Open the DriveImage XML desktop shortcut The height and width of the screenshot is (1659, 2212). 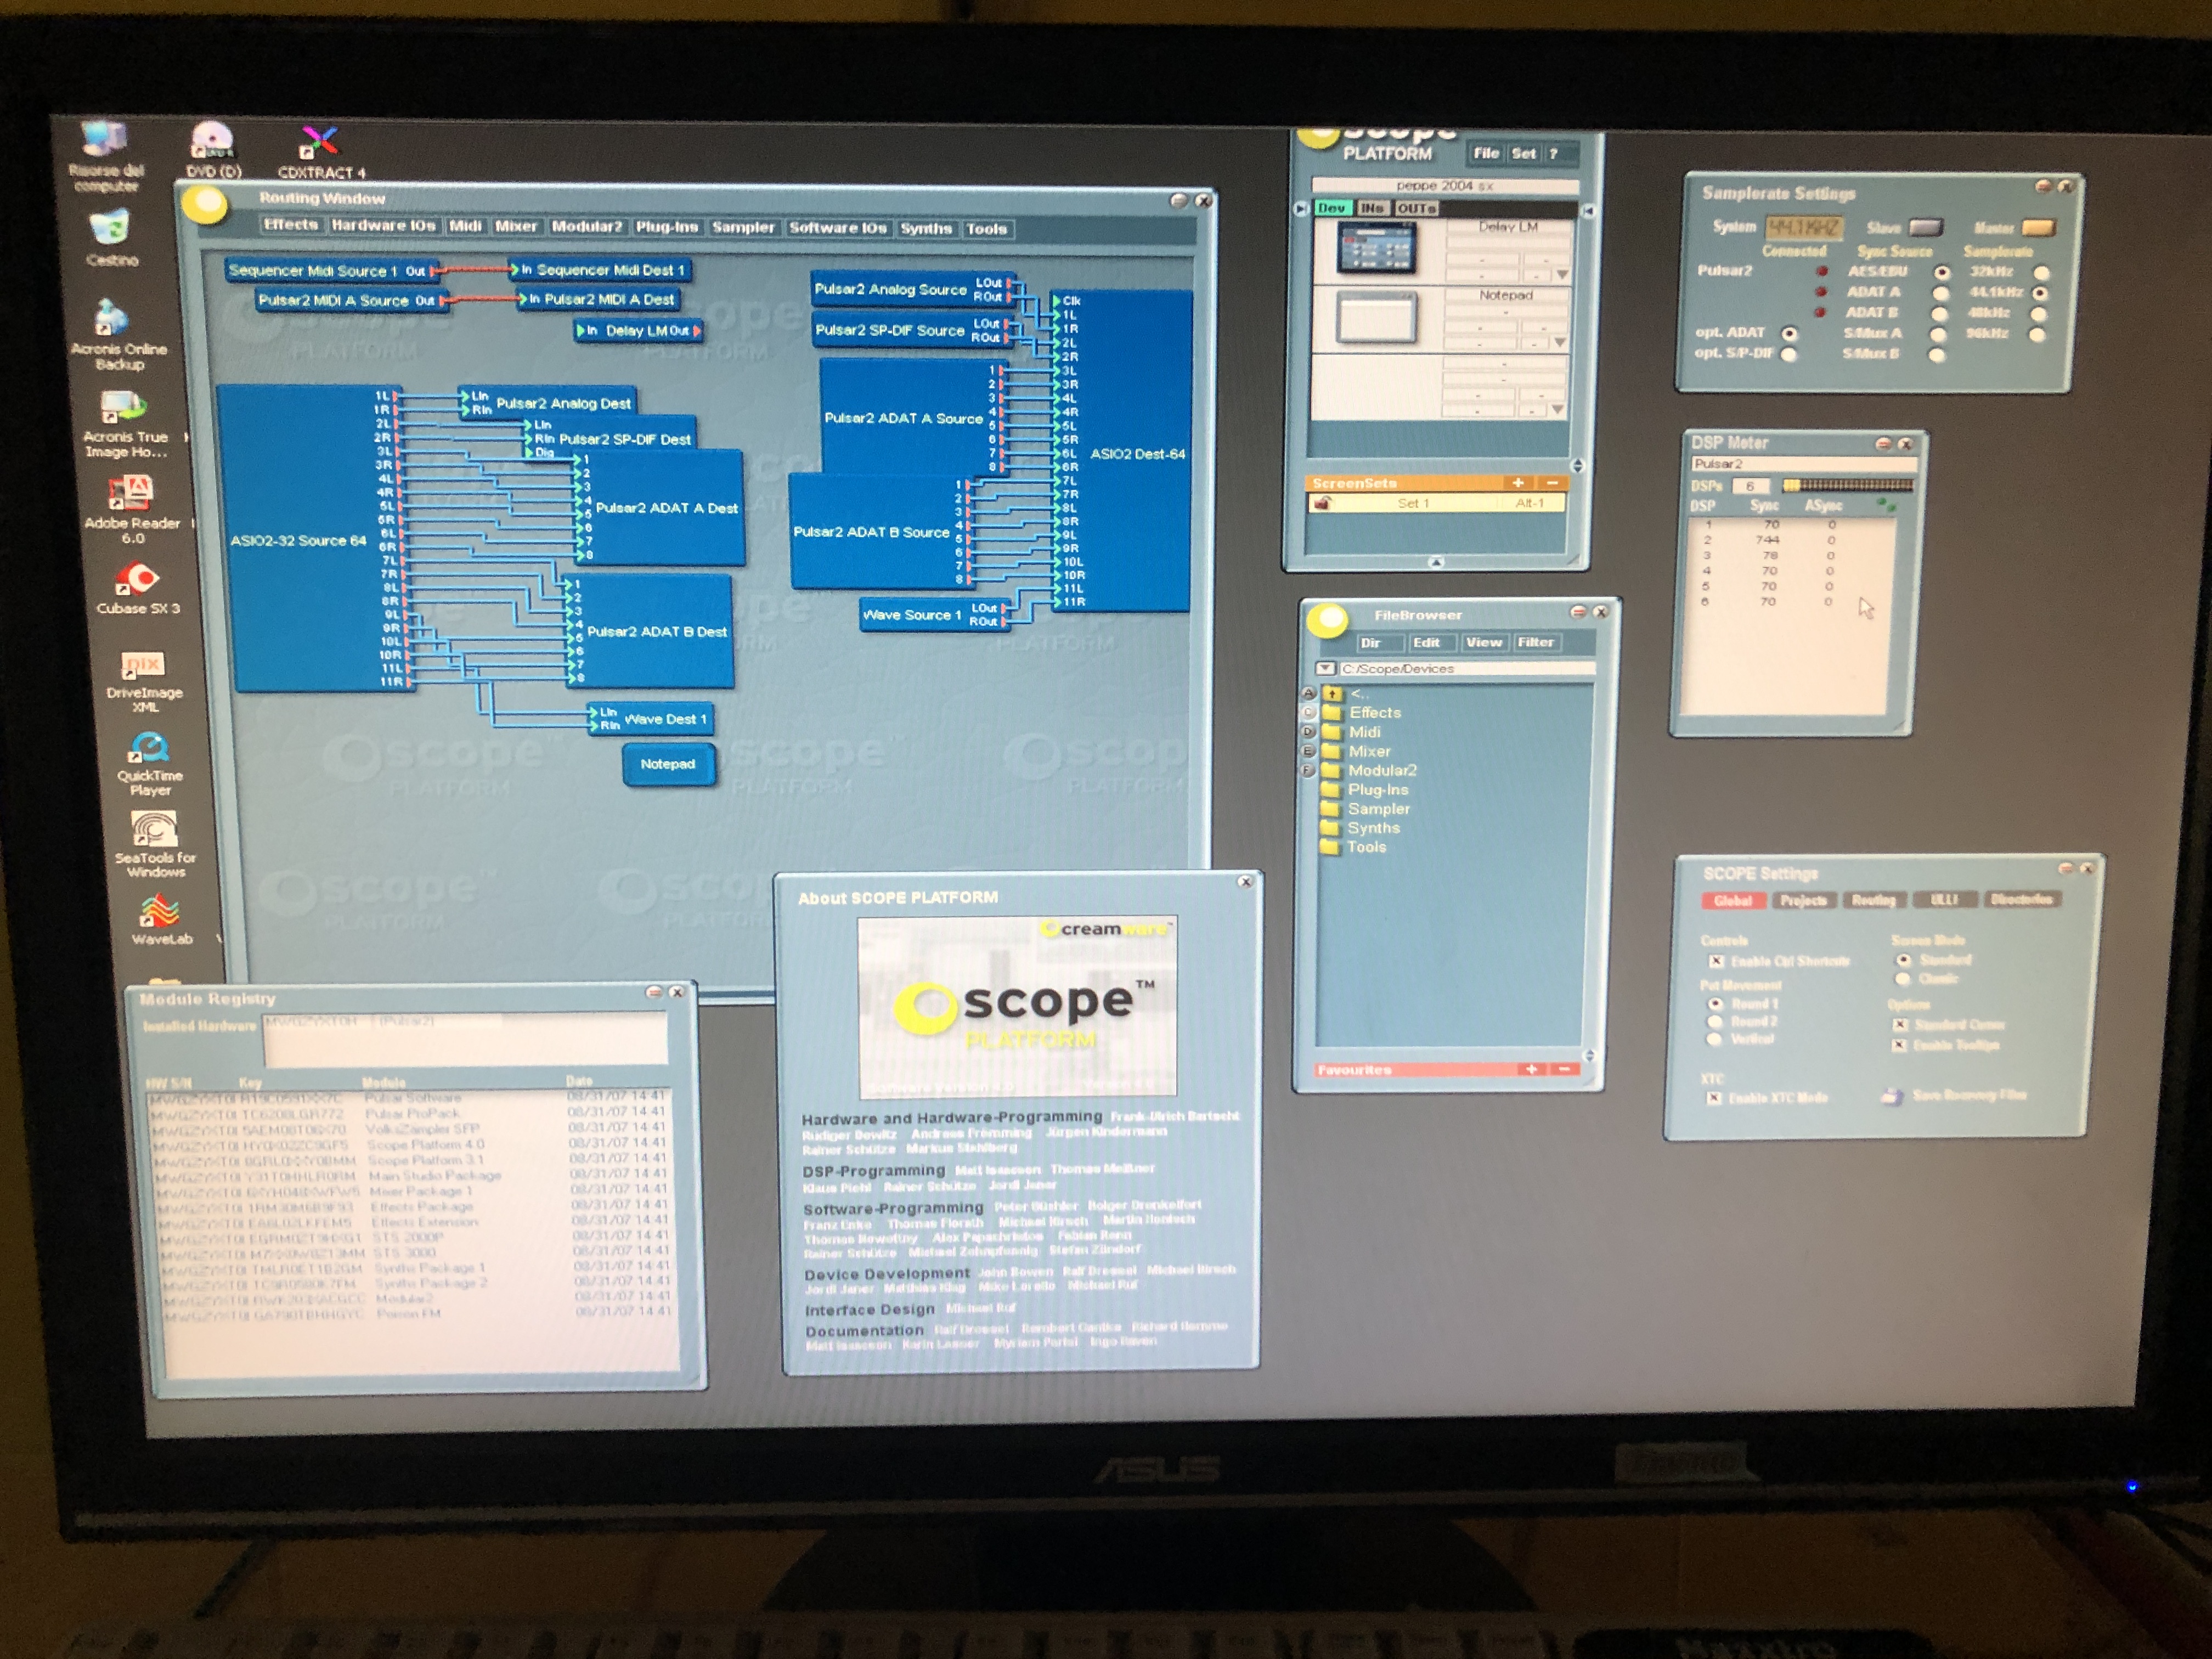click(145, 681)
